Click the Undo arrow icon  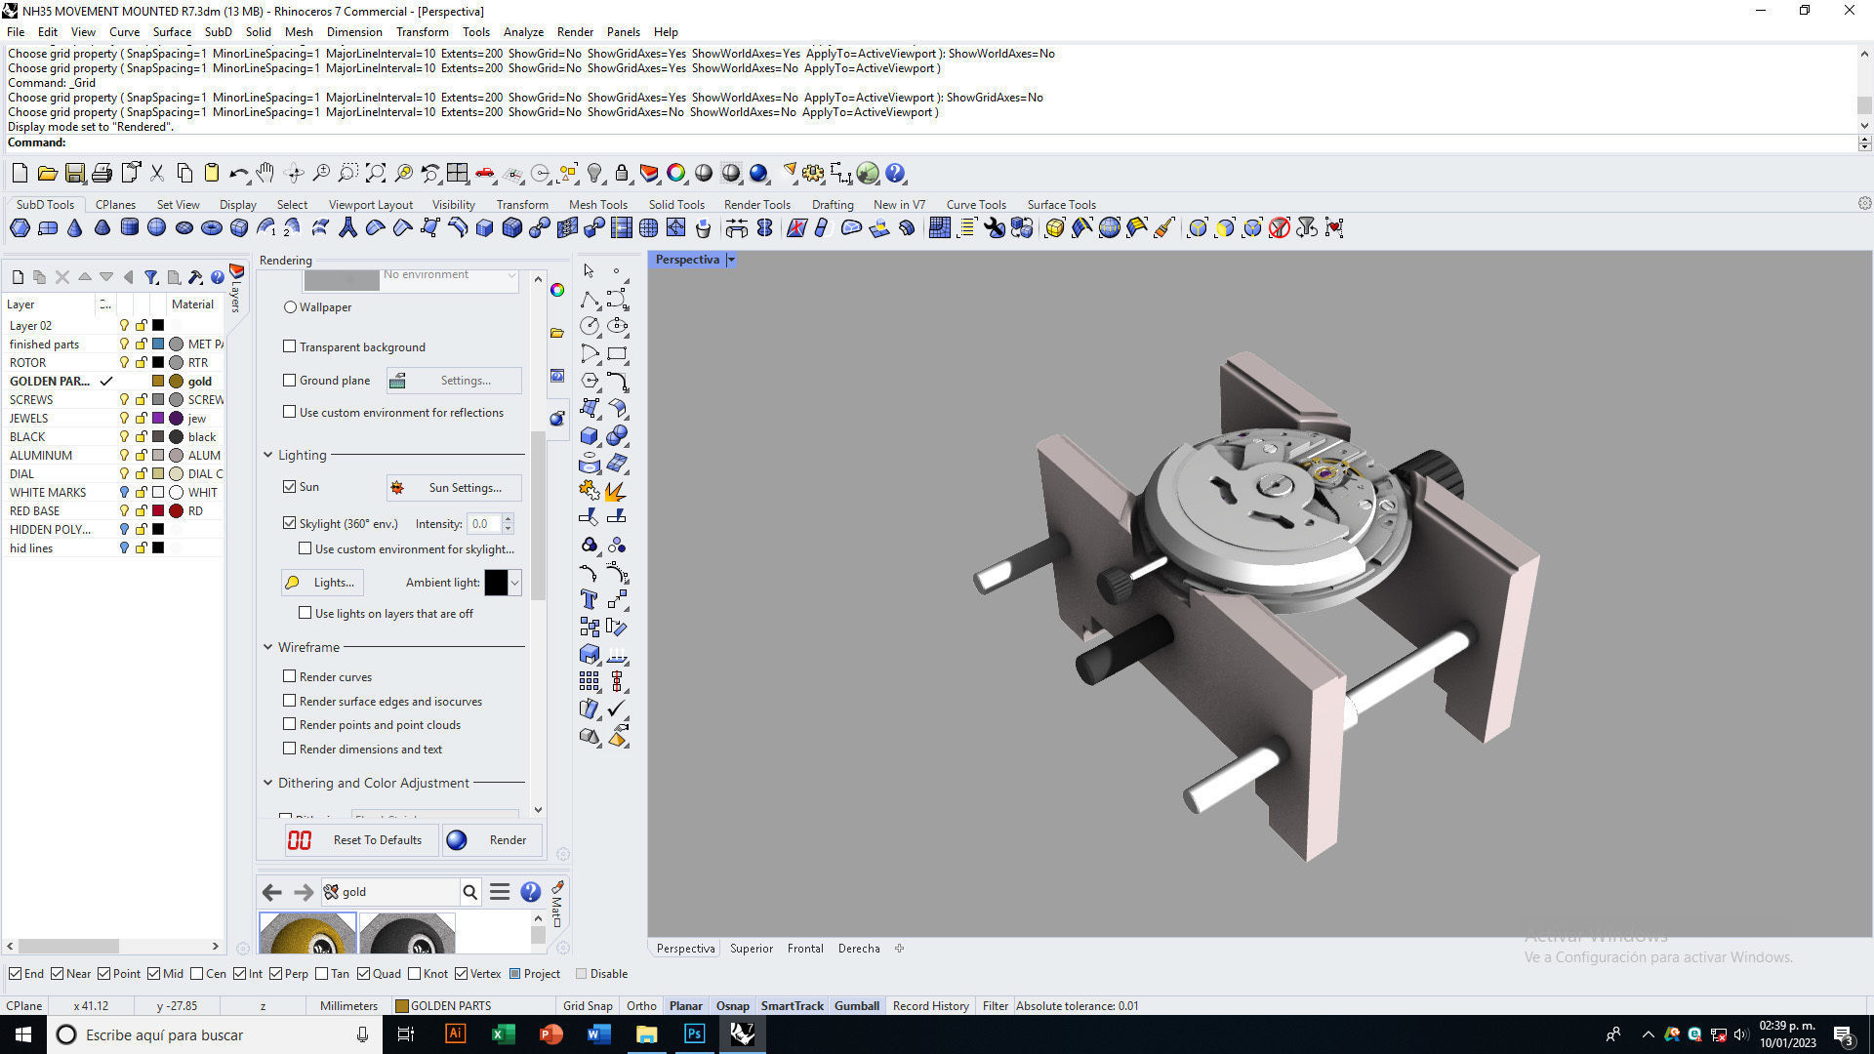click(238, 174)
